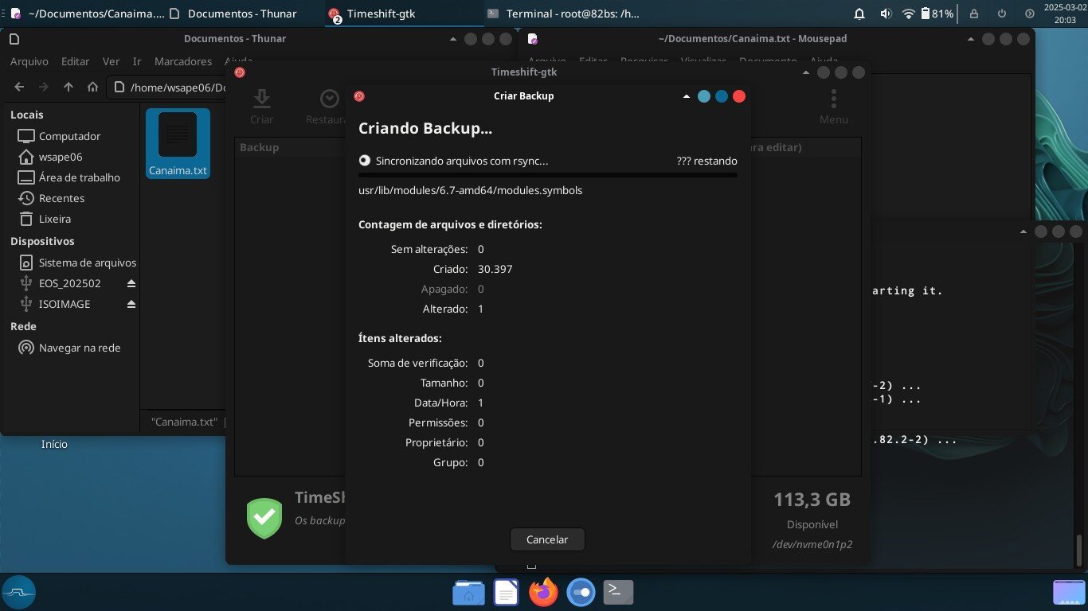
Task: Eject the EOS_202502 device
Action: click(x=131, y=284)
